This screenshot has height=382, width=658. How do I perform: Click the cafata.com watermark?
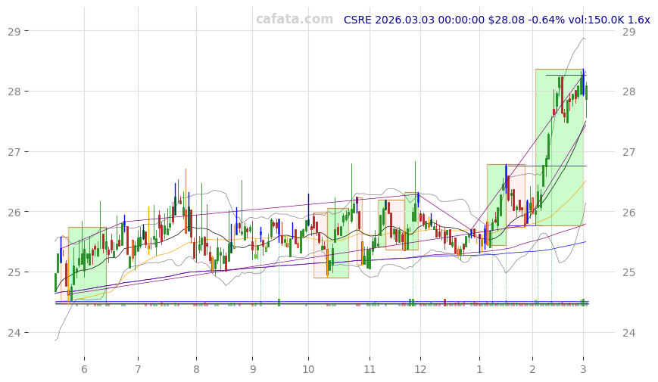point(294,20)
